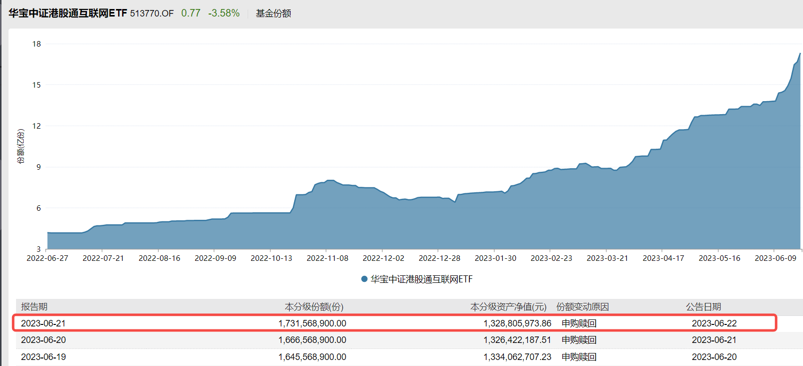
Task: Select the row dated 2023-06-19
Action: tap(409, 357)
